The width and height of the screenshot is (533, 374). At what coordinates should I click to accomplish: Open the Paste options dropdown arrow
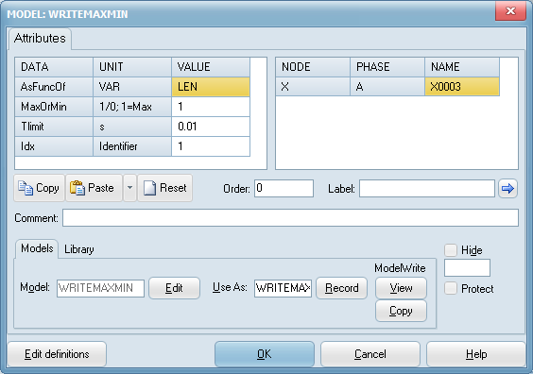click(x=129, y=188)
